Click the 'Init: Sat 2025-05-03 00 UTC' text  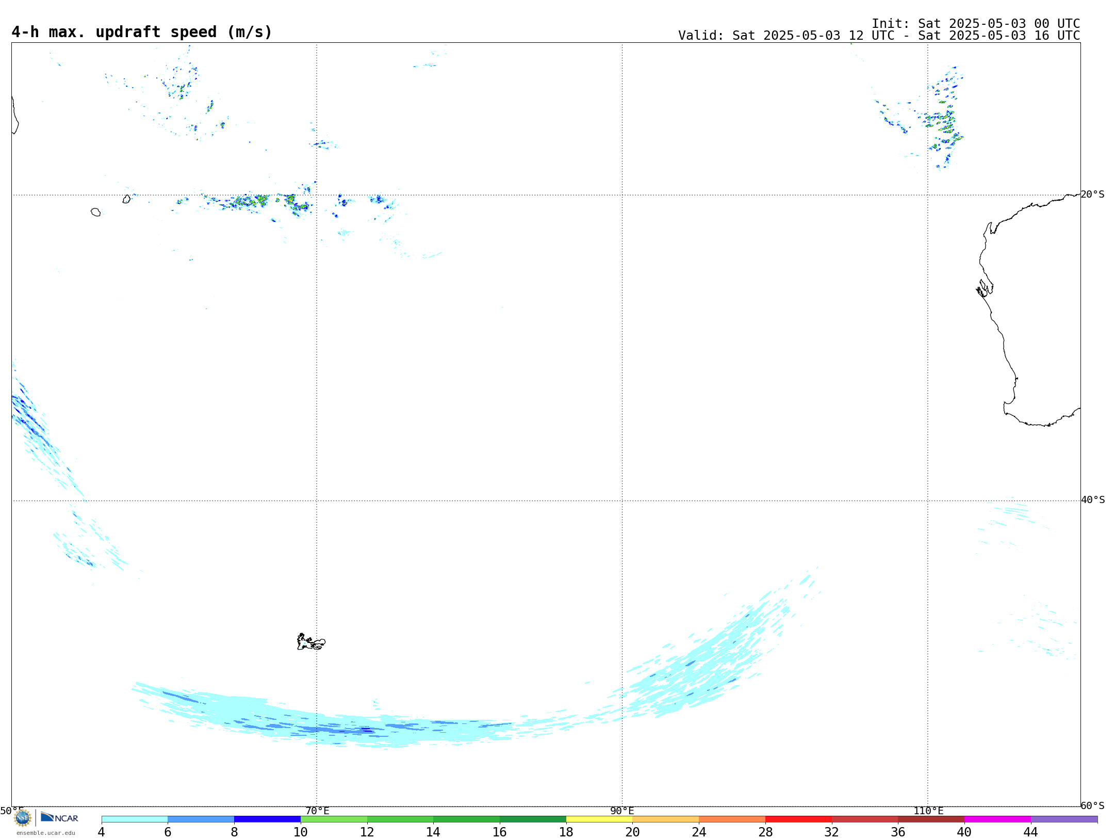click(976, 24)
